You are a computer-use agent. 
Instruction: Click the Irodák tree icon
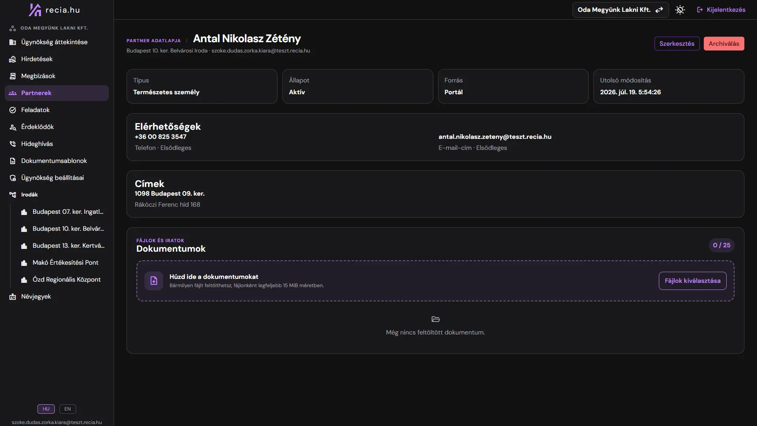[x=13, y=195]
